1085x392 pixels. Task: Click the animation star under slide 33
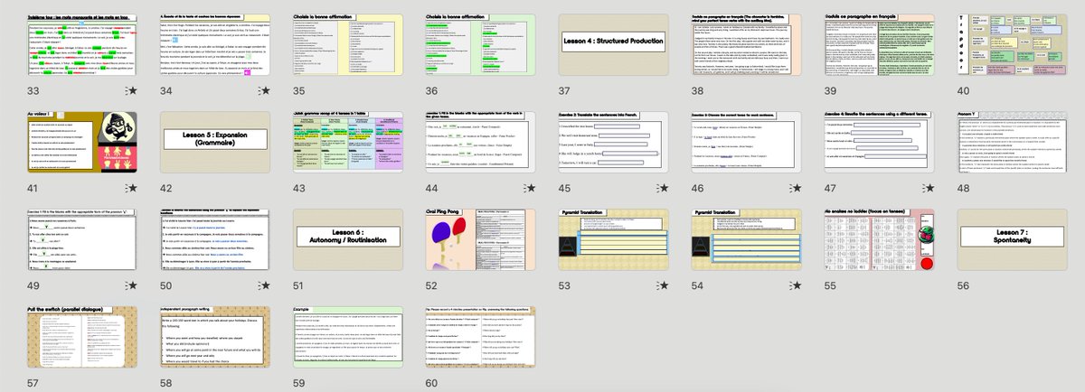coord(132,90)
